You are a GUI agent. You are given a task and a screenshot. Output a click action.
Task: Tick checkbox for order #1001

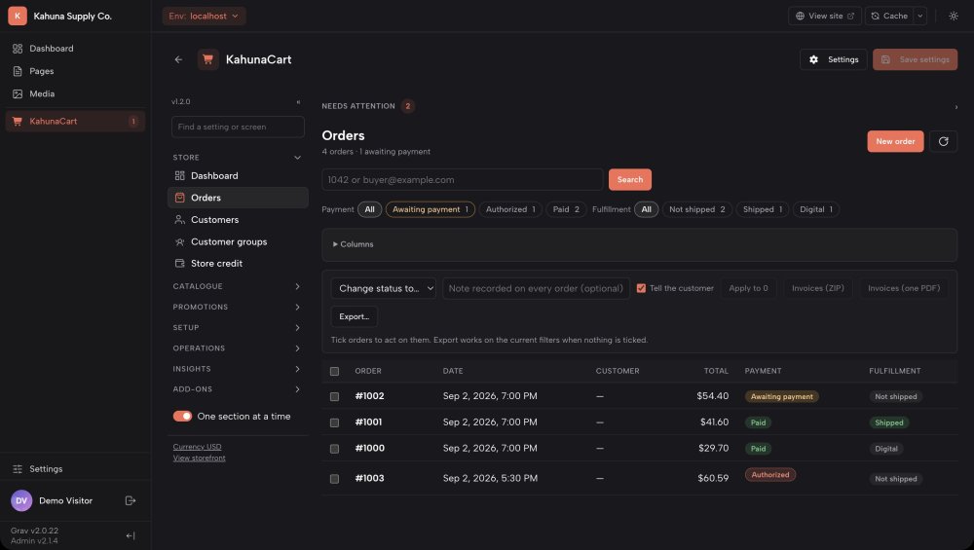[334, 422]
